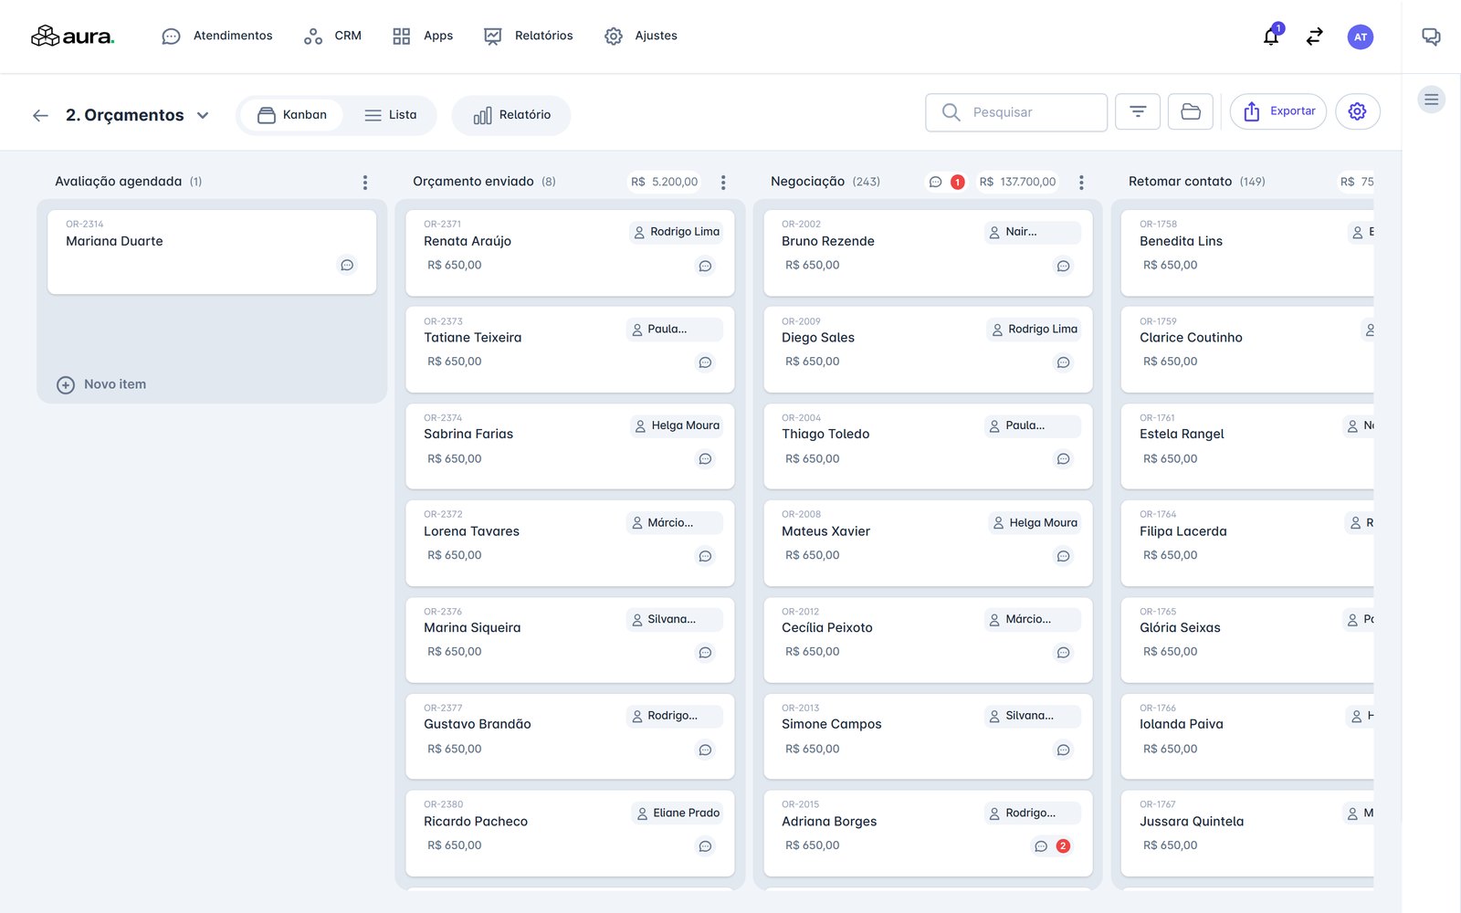The image size is (1461, 913).
Task: Click the swap arrows icon in header
Action: [x=1315, y=37]
